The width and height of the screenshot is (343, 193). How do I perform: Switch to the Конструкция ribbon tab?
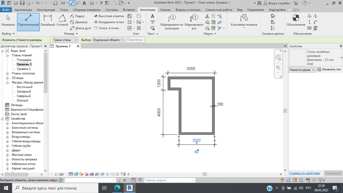[x=46, y=10]
